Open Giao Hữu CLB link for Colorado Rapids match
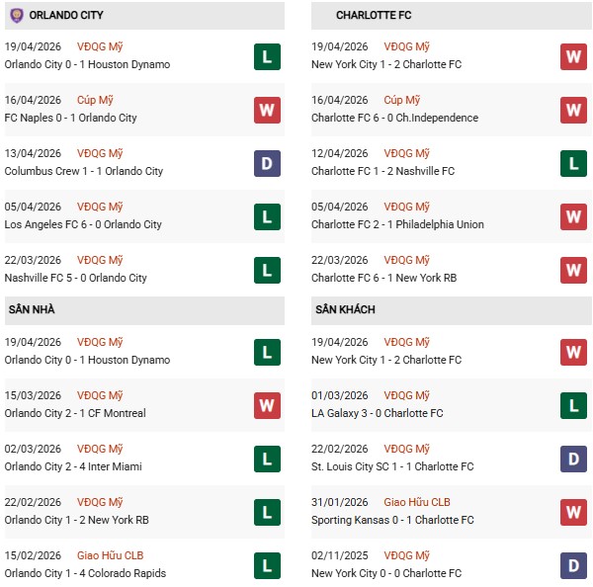Viewport: 593px width, 587px height. 110,555
